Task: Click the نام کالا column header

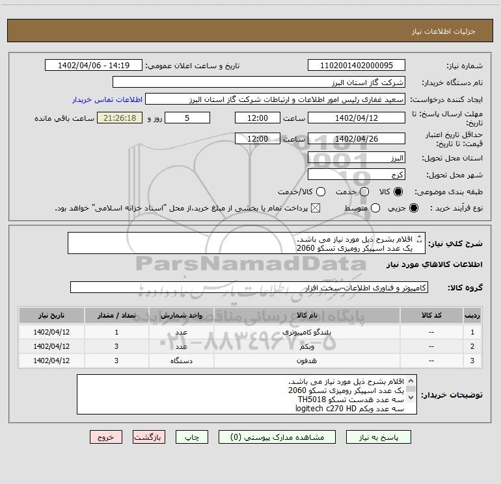Action: pos(306,315)
